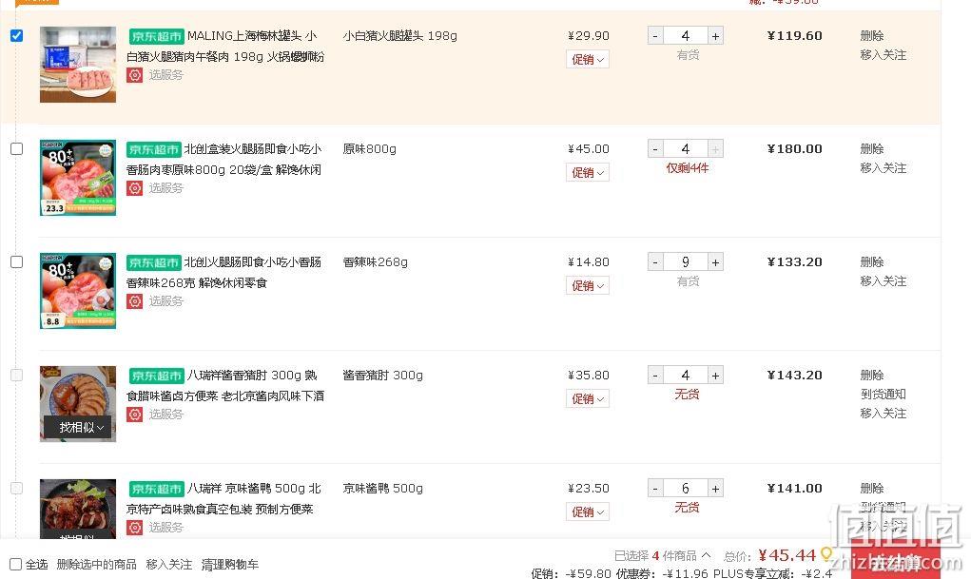
Task: Click 移入关注 in the bottom bar
Action: tap(169, 565)
